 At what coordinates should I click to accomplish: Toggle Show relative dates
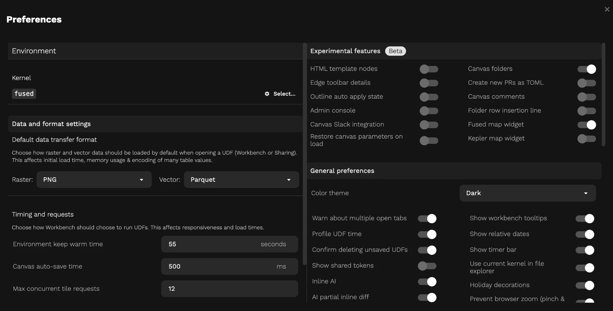[x=585, y=234]
